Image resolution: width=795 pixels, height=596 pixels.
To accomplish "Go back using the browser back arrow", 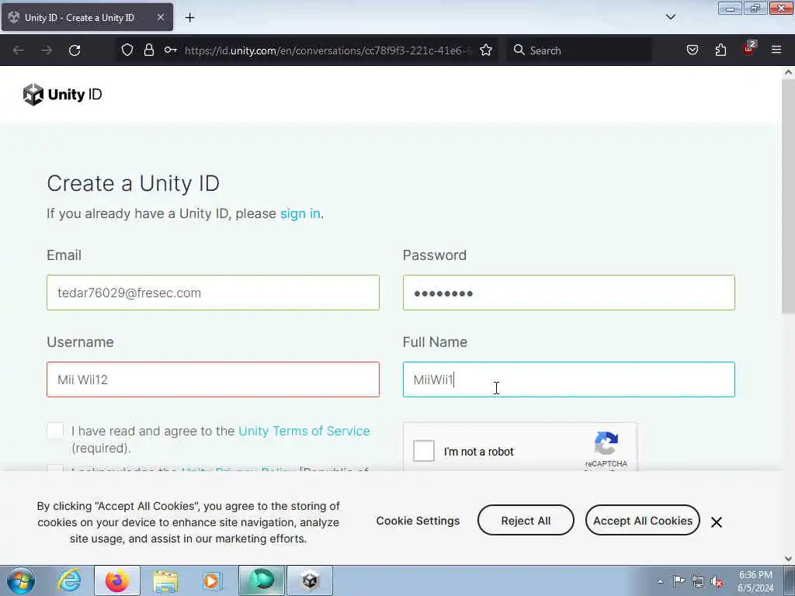I will [x=19, y=50].
